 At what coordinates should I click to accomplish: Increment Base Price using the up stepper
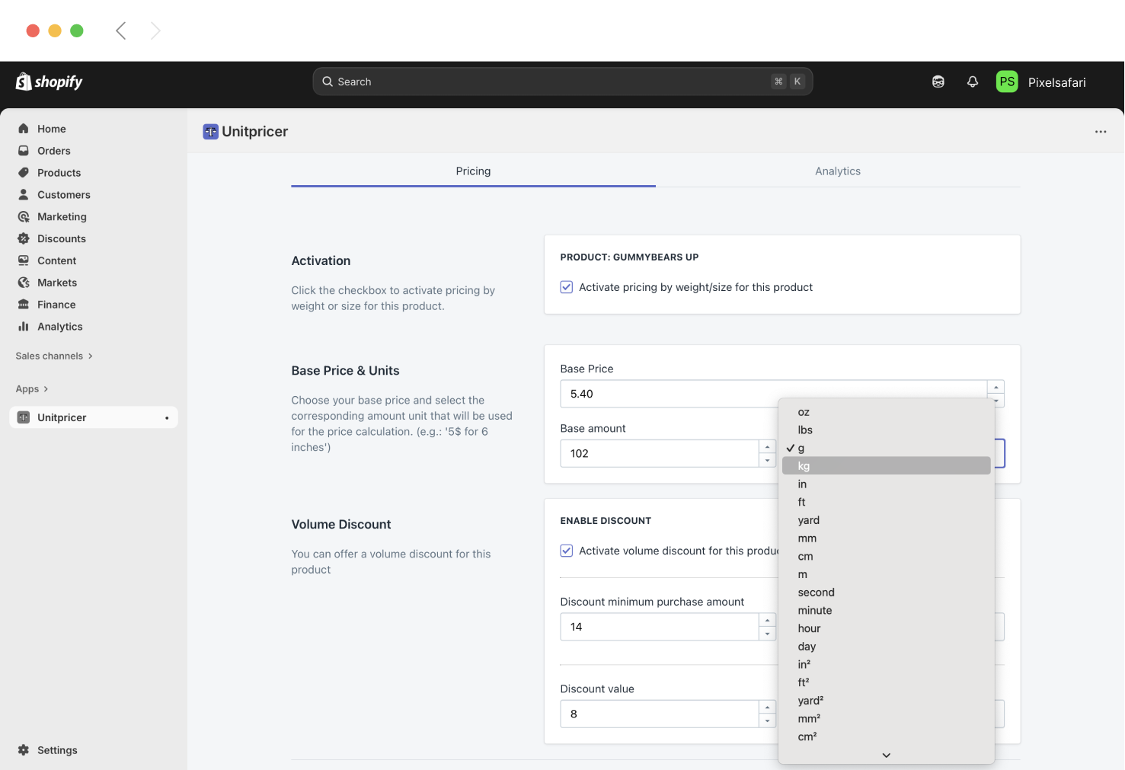[996, 385]
